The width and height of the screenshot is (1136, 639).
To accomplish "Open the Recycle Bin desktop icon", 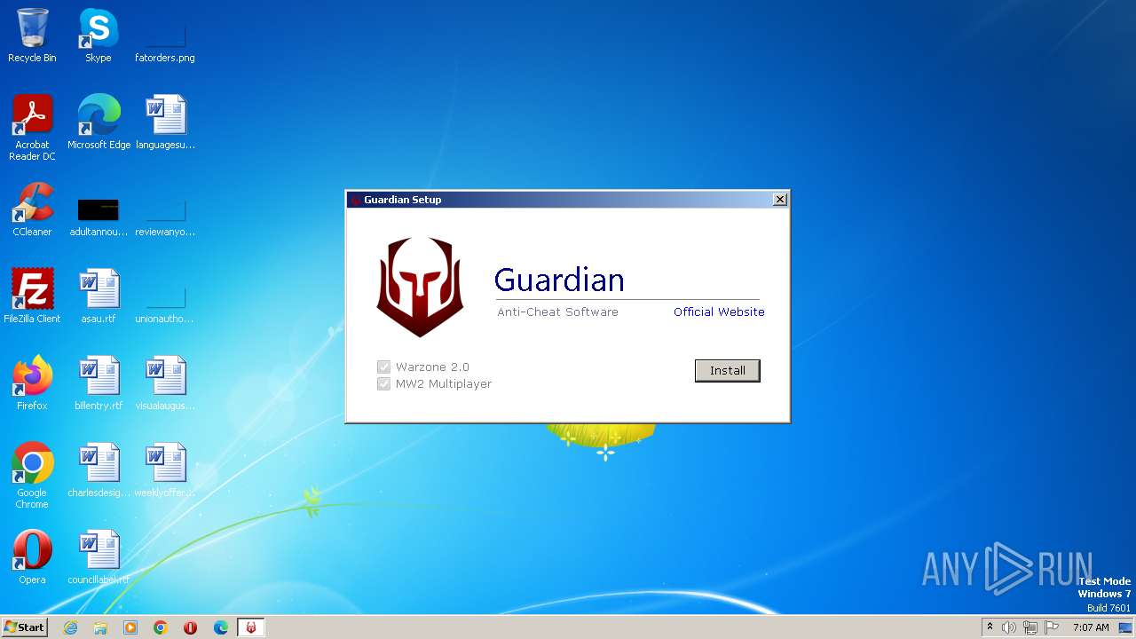I will point(32,35).
